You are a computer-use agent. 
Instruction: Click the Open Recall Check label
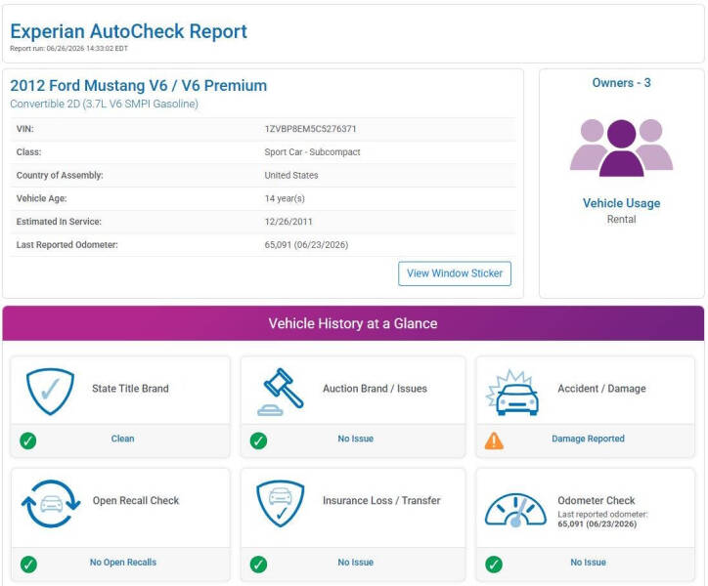pos(136,500)
